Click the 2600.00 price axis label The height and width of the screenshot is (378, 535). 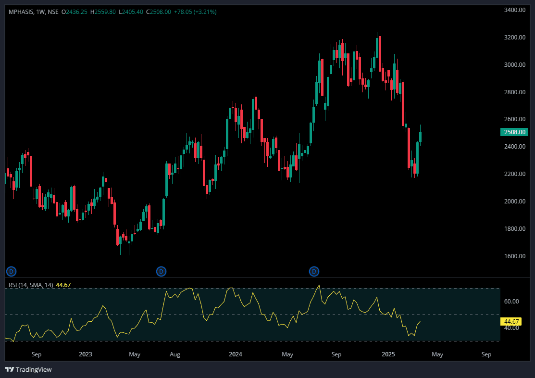(x=514, y=119)
